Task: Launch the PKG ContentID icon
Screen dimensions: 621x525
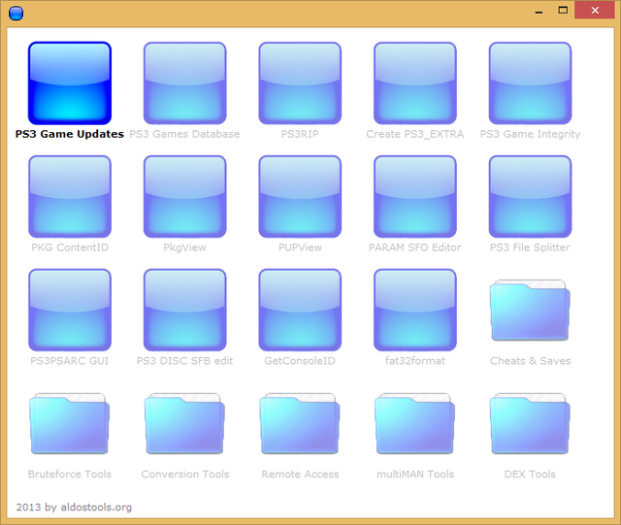Action: tap(70, 197)
